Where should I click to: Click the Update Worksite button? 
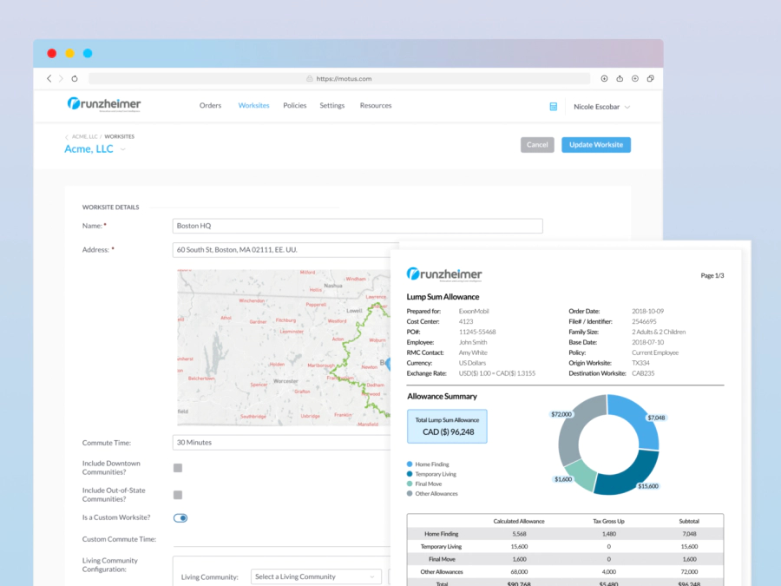[595, 145]
